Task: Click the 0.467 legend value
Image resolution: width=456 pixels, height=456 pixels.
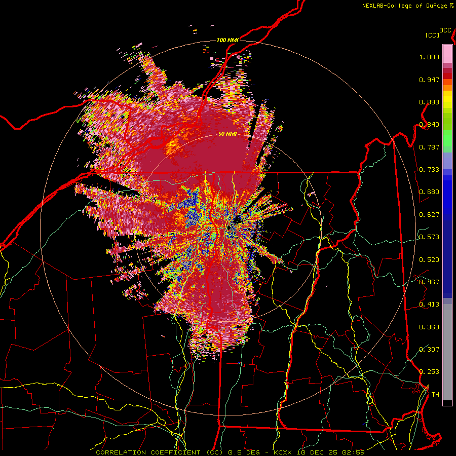Action: pos(429,282)
